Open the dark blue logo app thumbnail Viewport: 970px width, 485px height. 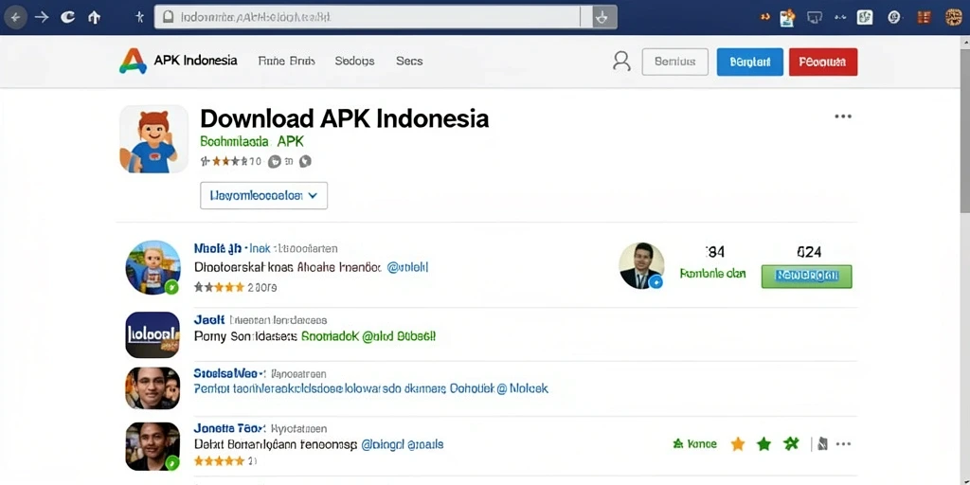[x=153, y=334]
